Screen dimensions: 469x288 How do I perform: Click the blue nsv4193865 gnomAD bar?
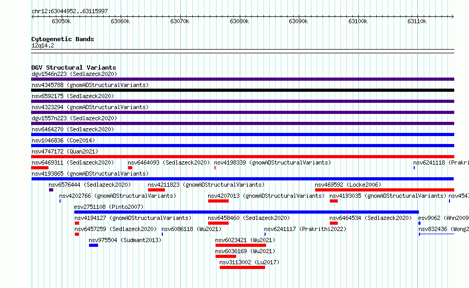click(x=242, y=179)
